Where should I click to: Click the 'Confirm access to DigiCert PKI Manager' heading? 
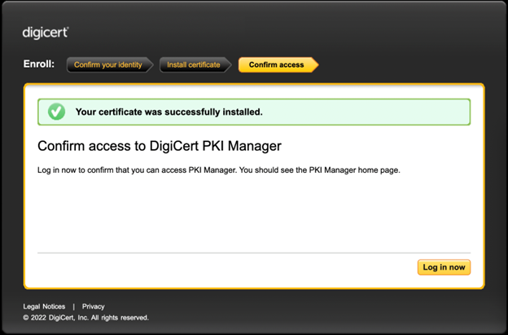coord(160,146)
